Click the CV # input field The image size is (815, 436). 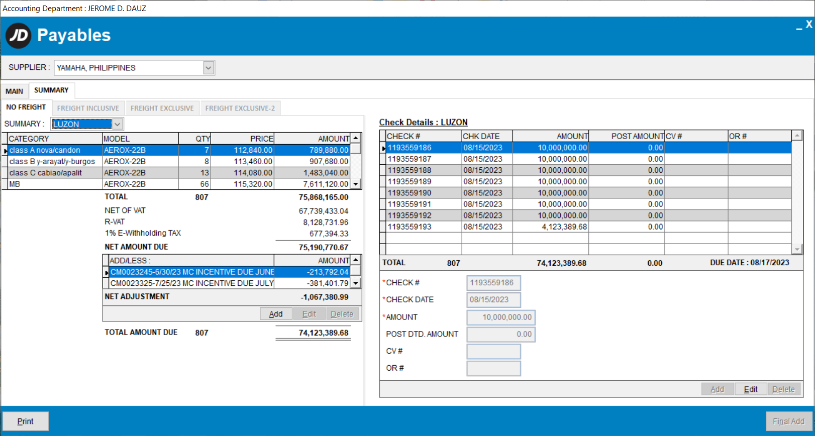493,352
